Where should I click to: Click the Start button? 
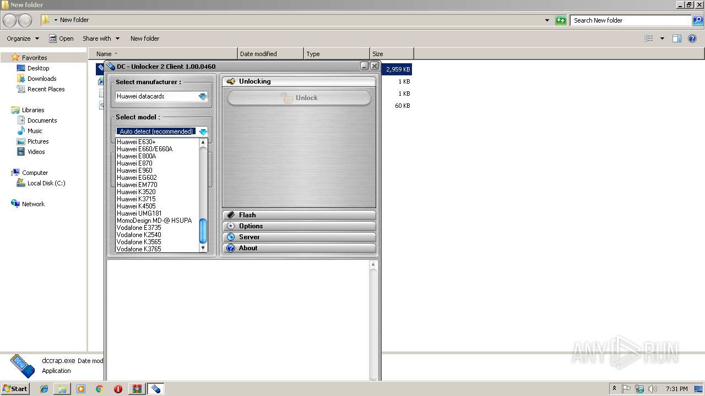(15, 388)
